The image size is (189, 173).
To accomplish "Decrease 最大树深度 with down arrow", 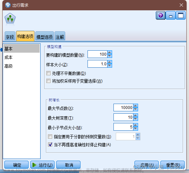I will 136,119.
